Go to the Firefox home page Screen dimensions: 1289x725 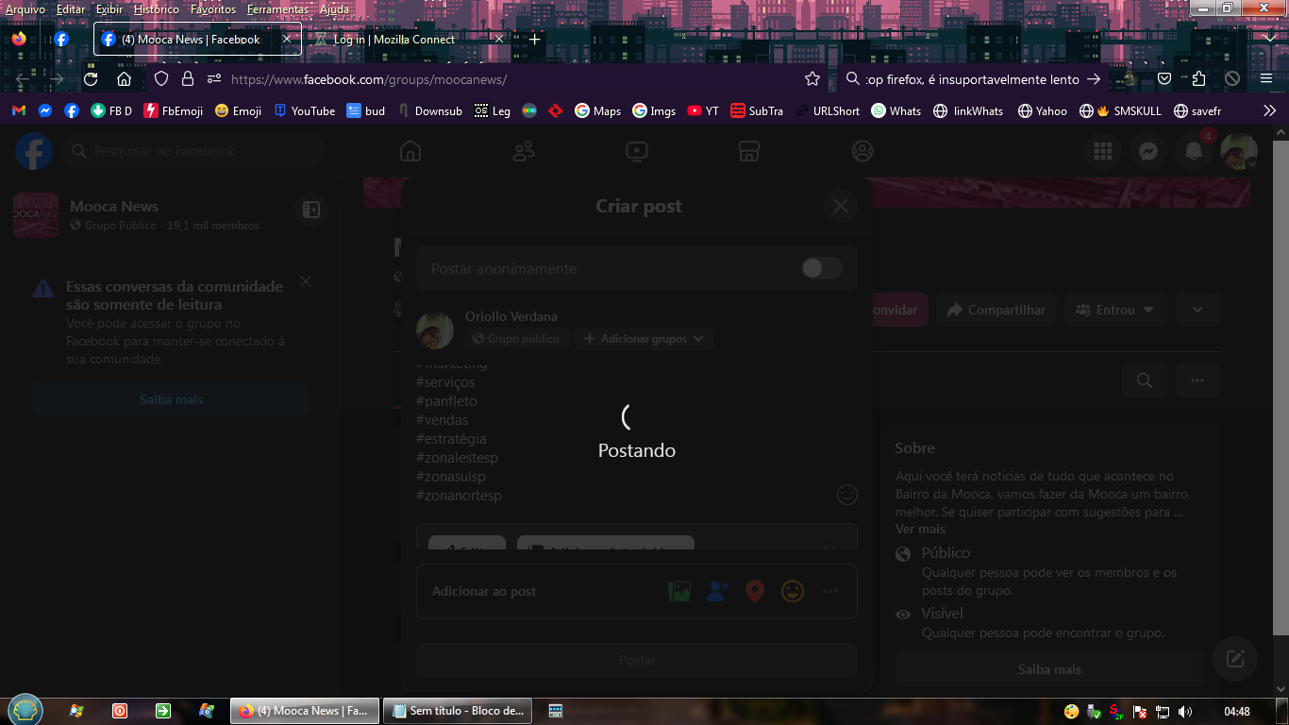tap(124, 79)
